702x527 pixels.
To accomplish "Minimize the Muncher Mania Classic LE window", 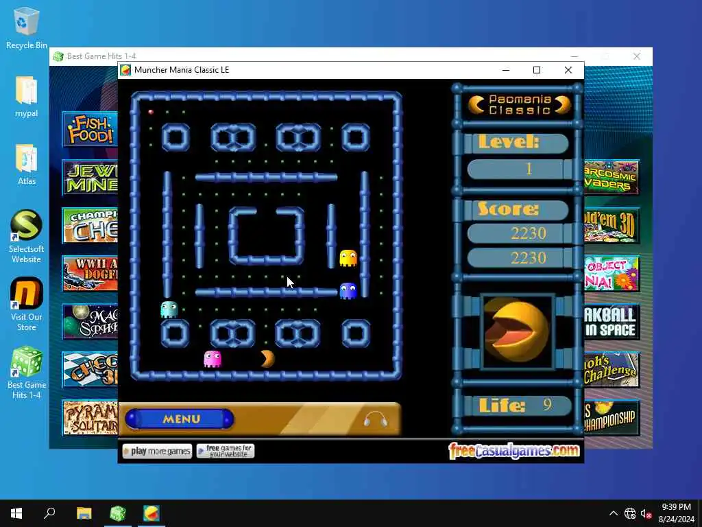I will coord(506,70).
